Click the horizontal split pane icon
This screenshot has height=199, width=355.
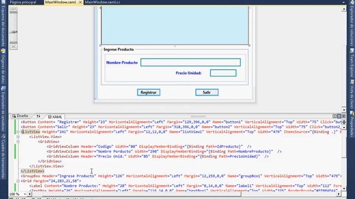click(x=339, y=116)
